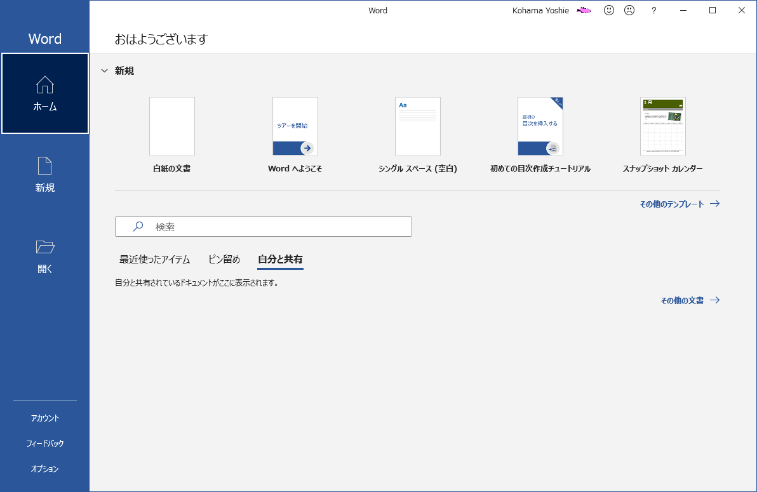The image size is (757, 492).
Task: Send a smile feedback
Action: pos(609,10)
